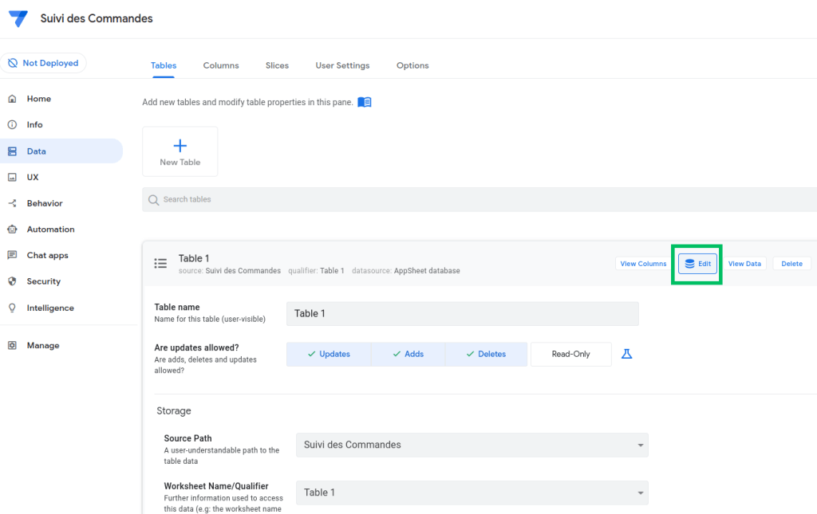The image size is (817, 514).
Task: Click the Home icon in sidebar
Action: (x=13, y=99)
